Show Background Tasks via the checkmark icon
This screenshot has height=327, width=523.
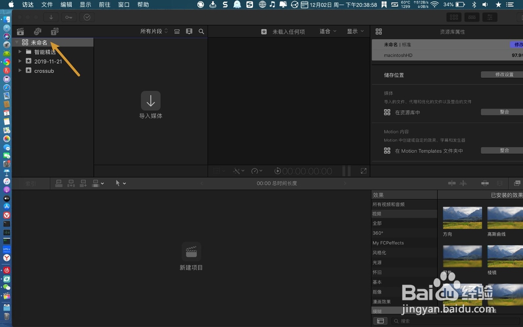(87, 17)
